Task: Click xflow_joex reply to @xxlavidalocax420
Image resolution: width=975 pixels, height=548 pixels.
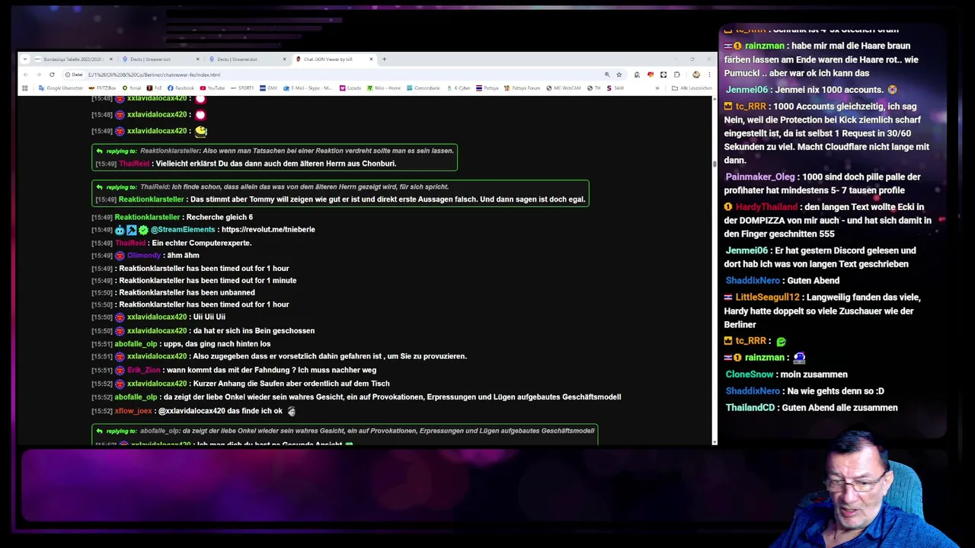Action: coord(219,411)
